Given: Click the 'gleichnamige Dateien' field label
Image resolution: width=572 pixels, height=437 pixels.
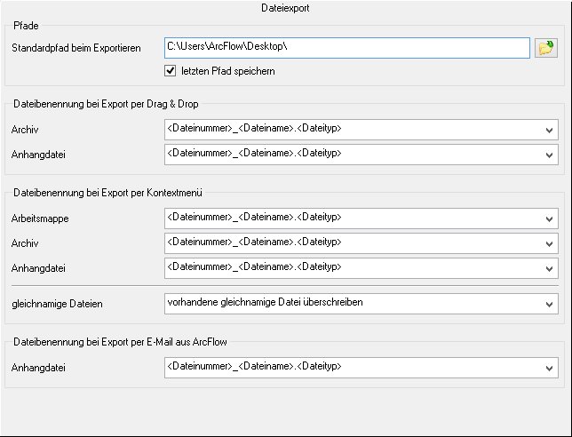Looking at the screenshot, I should coord(57,304).
